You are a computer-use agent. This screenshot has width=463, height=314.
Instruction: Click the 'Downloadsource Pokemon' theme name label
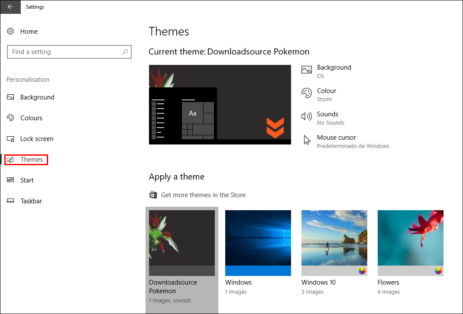[173, 287]
